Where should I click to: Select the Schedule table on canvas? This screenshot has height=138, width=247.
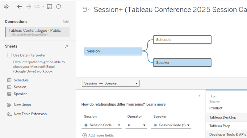[182, 40]
